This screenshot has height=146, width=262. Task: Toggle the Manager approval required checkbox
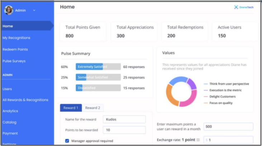click(67, 141)
